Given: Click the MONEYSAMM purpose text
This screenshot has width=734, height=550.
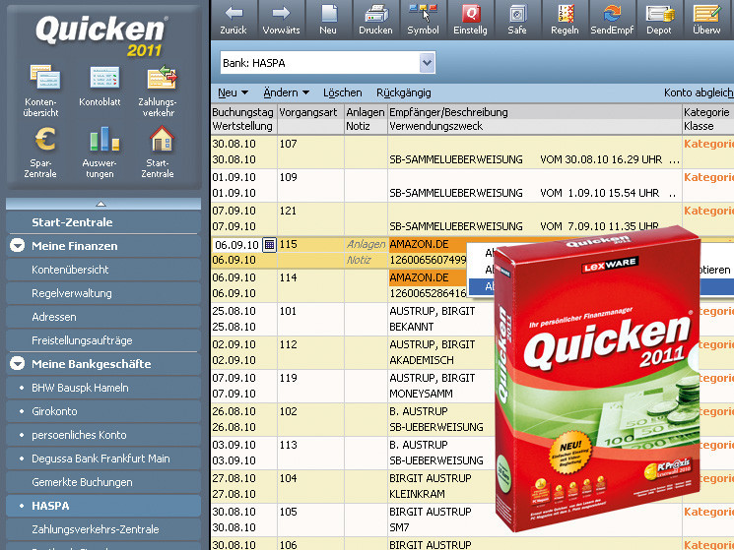Looking at the screenshot, I should click(x=421, y=394).
